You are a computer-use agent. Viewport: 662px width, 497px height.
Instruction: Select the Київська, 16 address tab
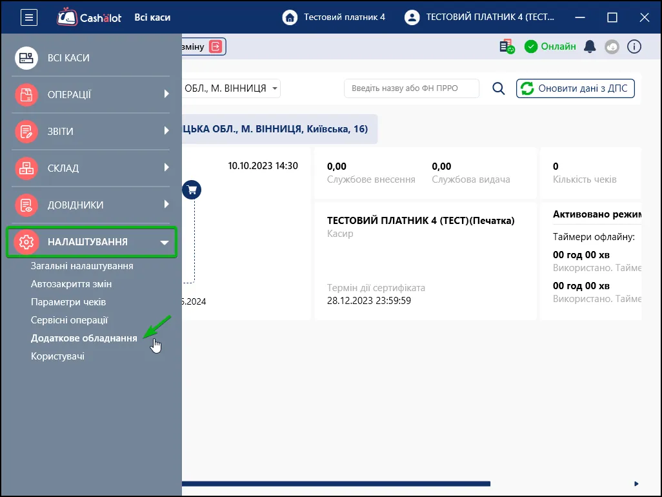pos(279,129)
